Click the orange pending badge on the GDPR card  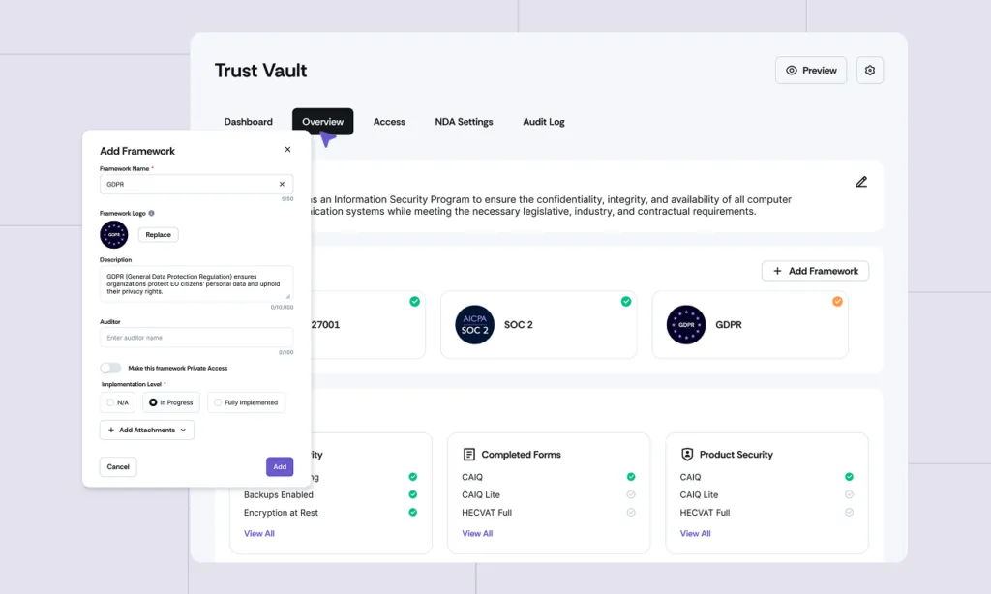click(x=837, y=302)
